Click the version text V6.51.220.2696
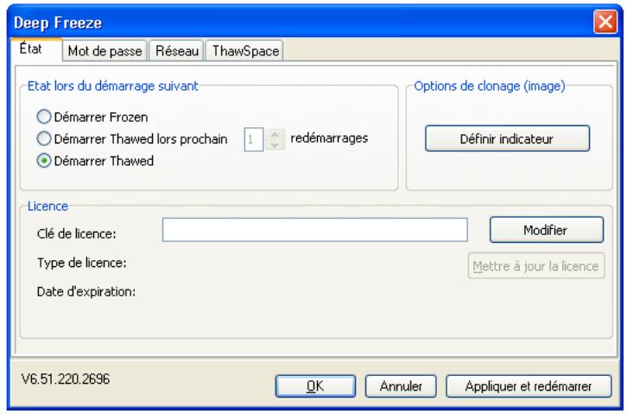This screenshot has height=414, width=627. point(66,379)
